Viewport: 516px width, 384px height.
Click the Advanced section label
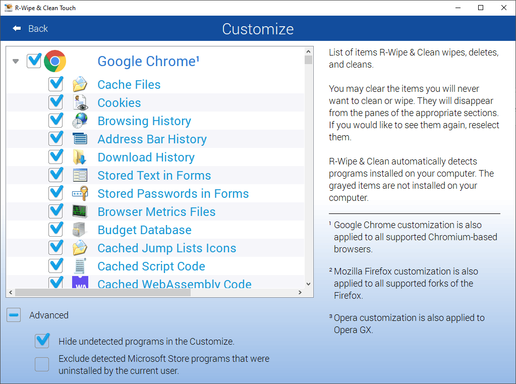coord(49,315)
